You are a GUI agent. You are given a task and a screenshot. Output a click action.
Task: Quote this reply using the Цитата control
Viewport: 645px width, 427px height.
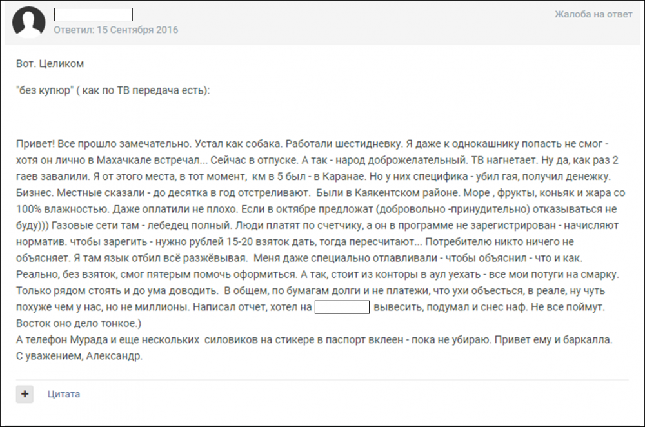pyautogui.click(x=63, y=394)
